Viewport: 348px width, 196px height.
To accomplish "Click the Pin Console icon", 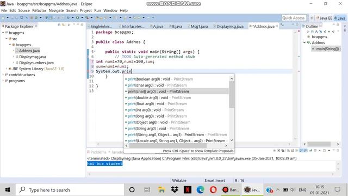I will [x=310, y=151].
